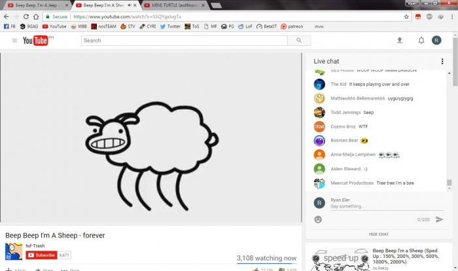The width and height of the screenshot is (458, 271).
Task: Click Anna-Maija Lempinen in chat
Action: 353,154
